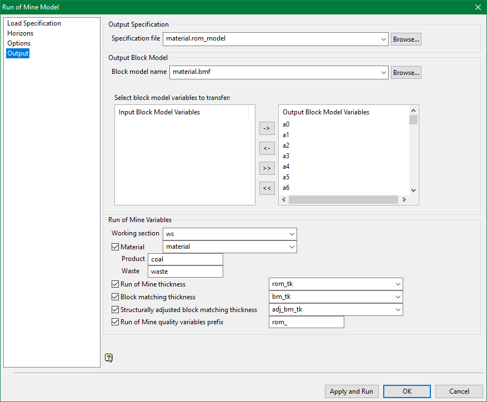Click the Product text field

click(185, 259)
